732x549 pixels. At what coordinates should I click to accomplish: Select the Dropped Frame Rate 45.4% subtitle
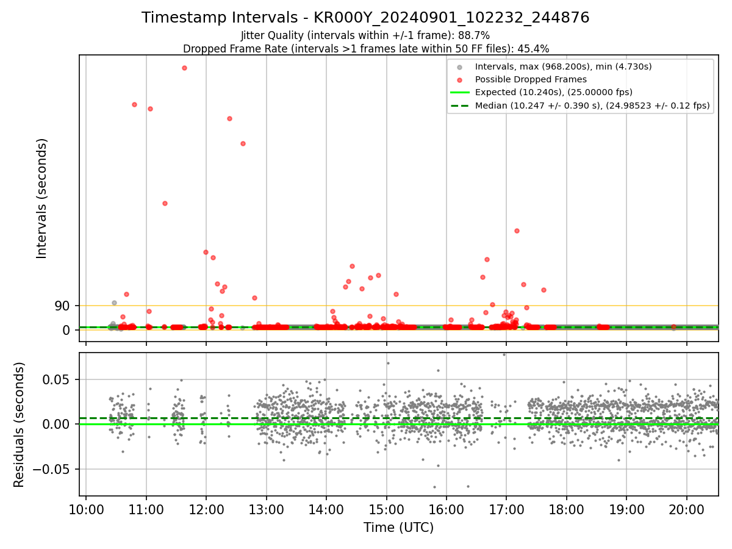coord(365,49)
